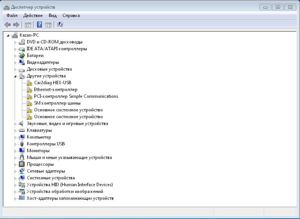The width and height of the screenshot is (300, 219).
Task: Click the Back arrow toolbar icon
Action: pos(7,25)
